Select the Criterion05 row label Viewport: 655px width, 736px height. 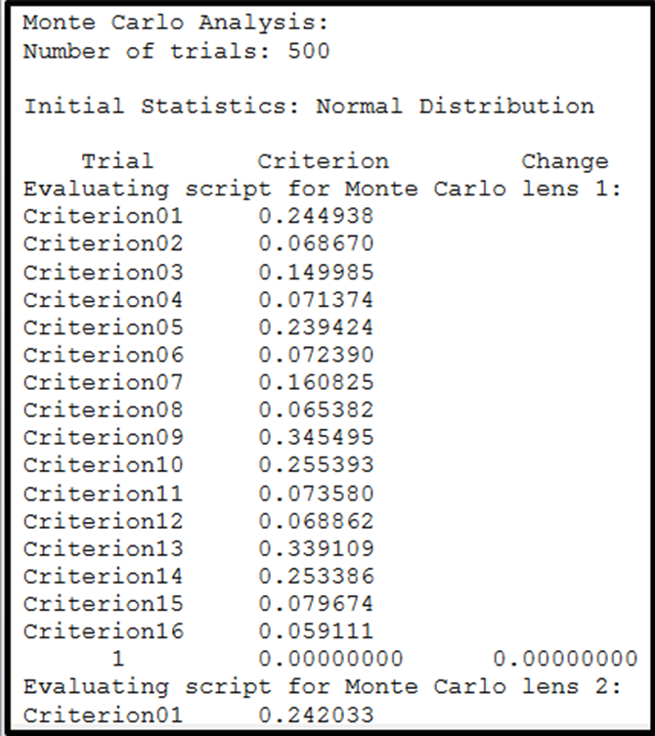pyautogui.click(x=103, y=326)
